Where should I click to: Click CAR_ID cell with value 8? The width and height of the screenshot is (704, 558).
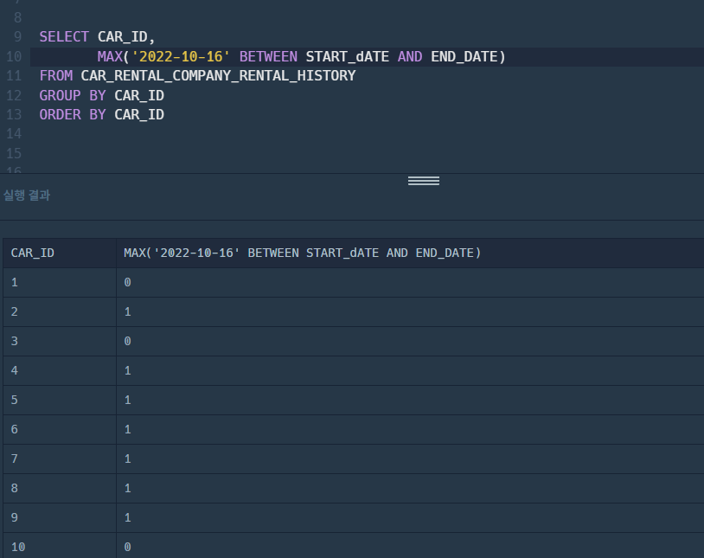(60, 489)
